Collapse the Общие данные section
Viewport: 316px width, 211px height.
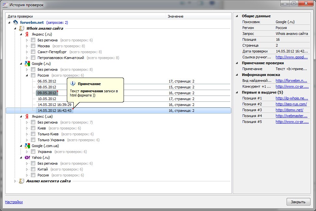237,16
